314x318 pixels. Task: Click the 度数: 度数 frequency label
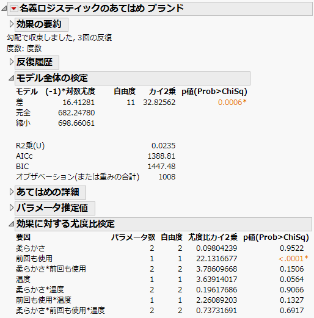click(x=24, y=48)
